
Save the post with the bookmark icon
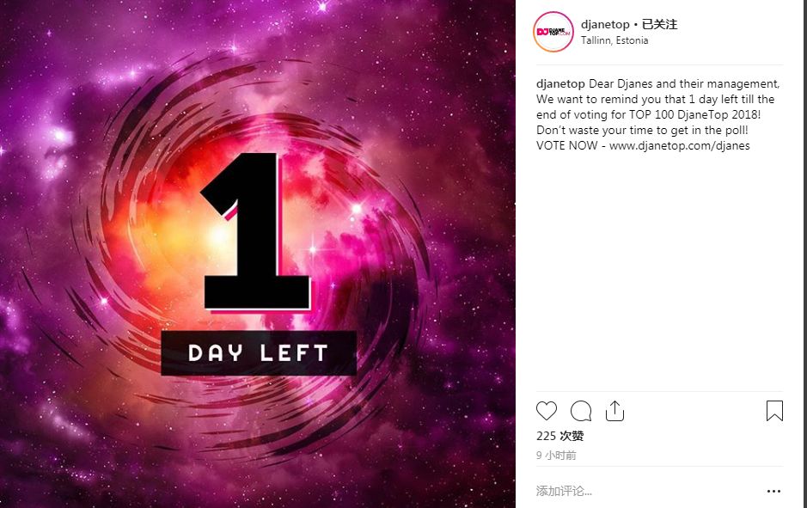tap(774, 411)
